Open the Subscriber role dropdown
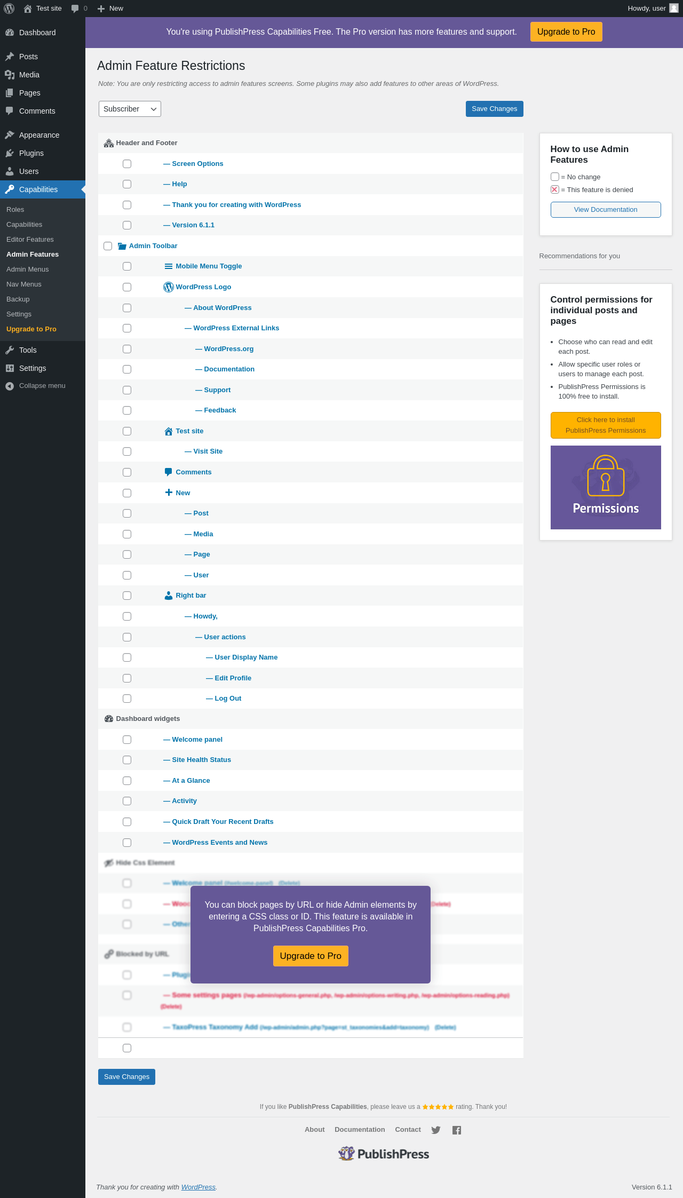The image size is (683, 1198). click(x=130, y=109)
